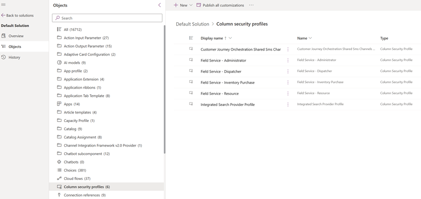Image resolution: width=421 pixels, height=199 pixels.
Task: Click the Connection references plug icon
Action: pyautogui.click(x=60, y=195)
